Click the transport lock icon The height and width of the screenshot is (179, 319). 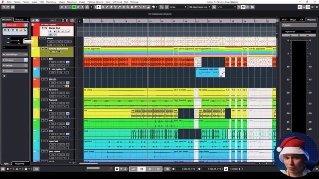[117, 169]
